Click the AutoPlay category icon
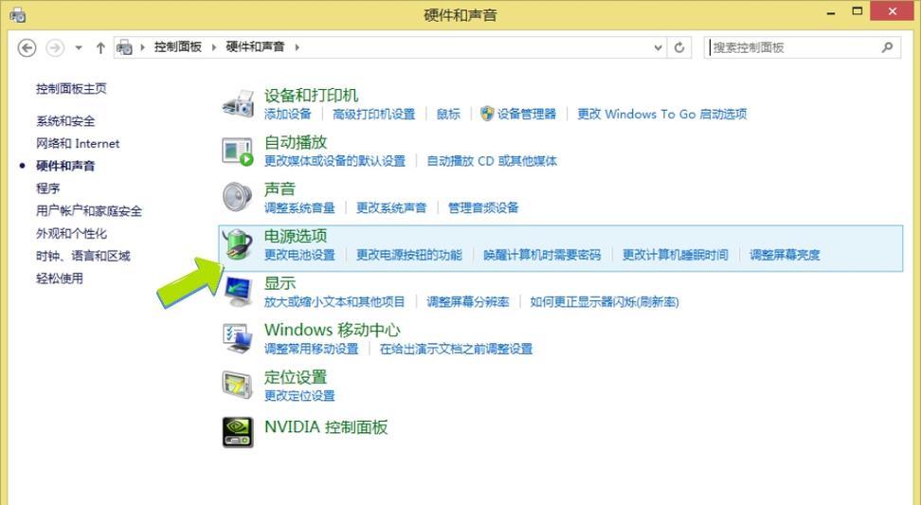Image resolution: width=921 pixels, height=505 pixels. point(238,151)
